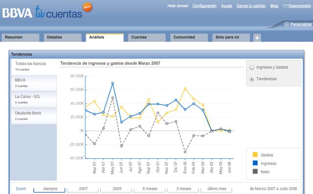Open the Comunidad tab
Screen dimensions: 313x194
point(189,38)
